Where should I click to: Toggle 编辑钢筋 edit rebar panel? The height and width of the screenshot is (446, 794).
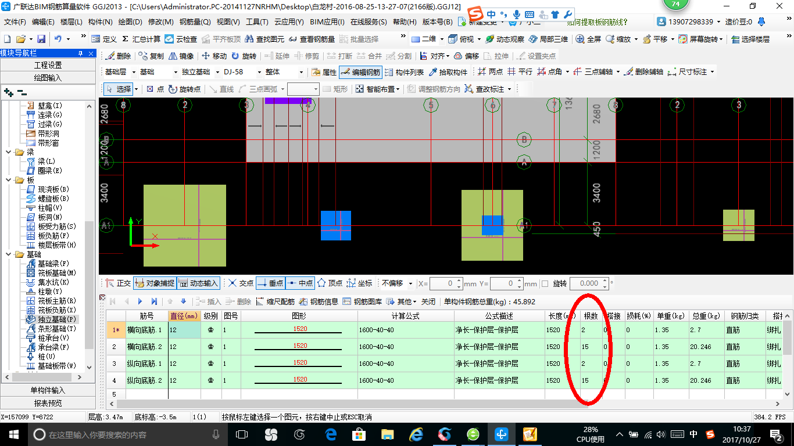[x=360, y=72]
